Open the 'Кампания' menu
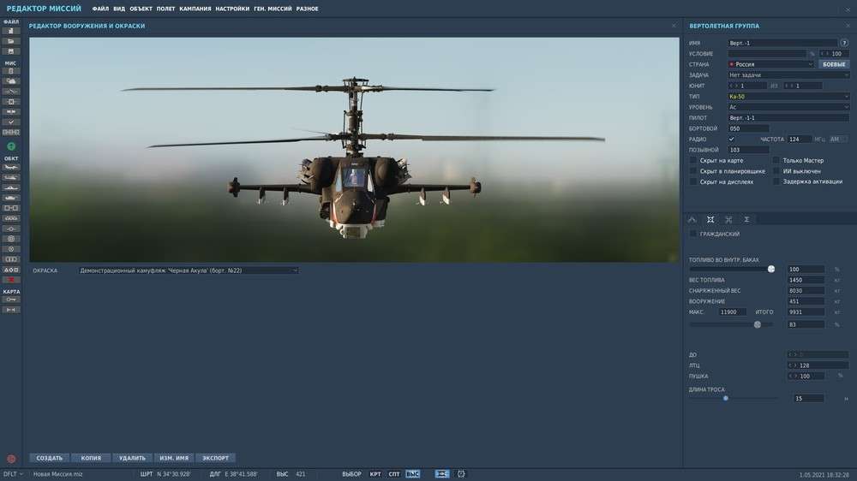Screen dimensions: 857x481 tap(195, 9)
